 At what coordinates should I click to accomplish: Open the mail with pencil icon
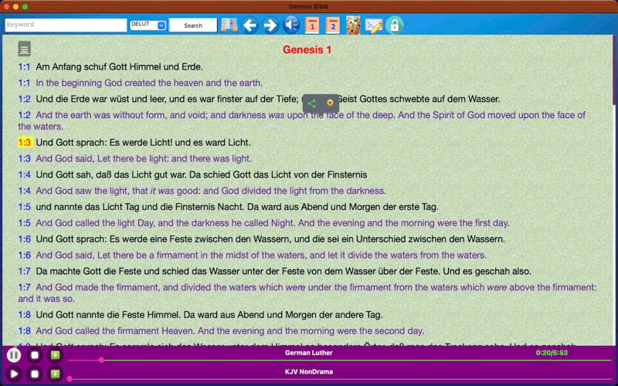click(374, 25)
